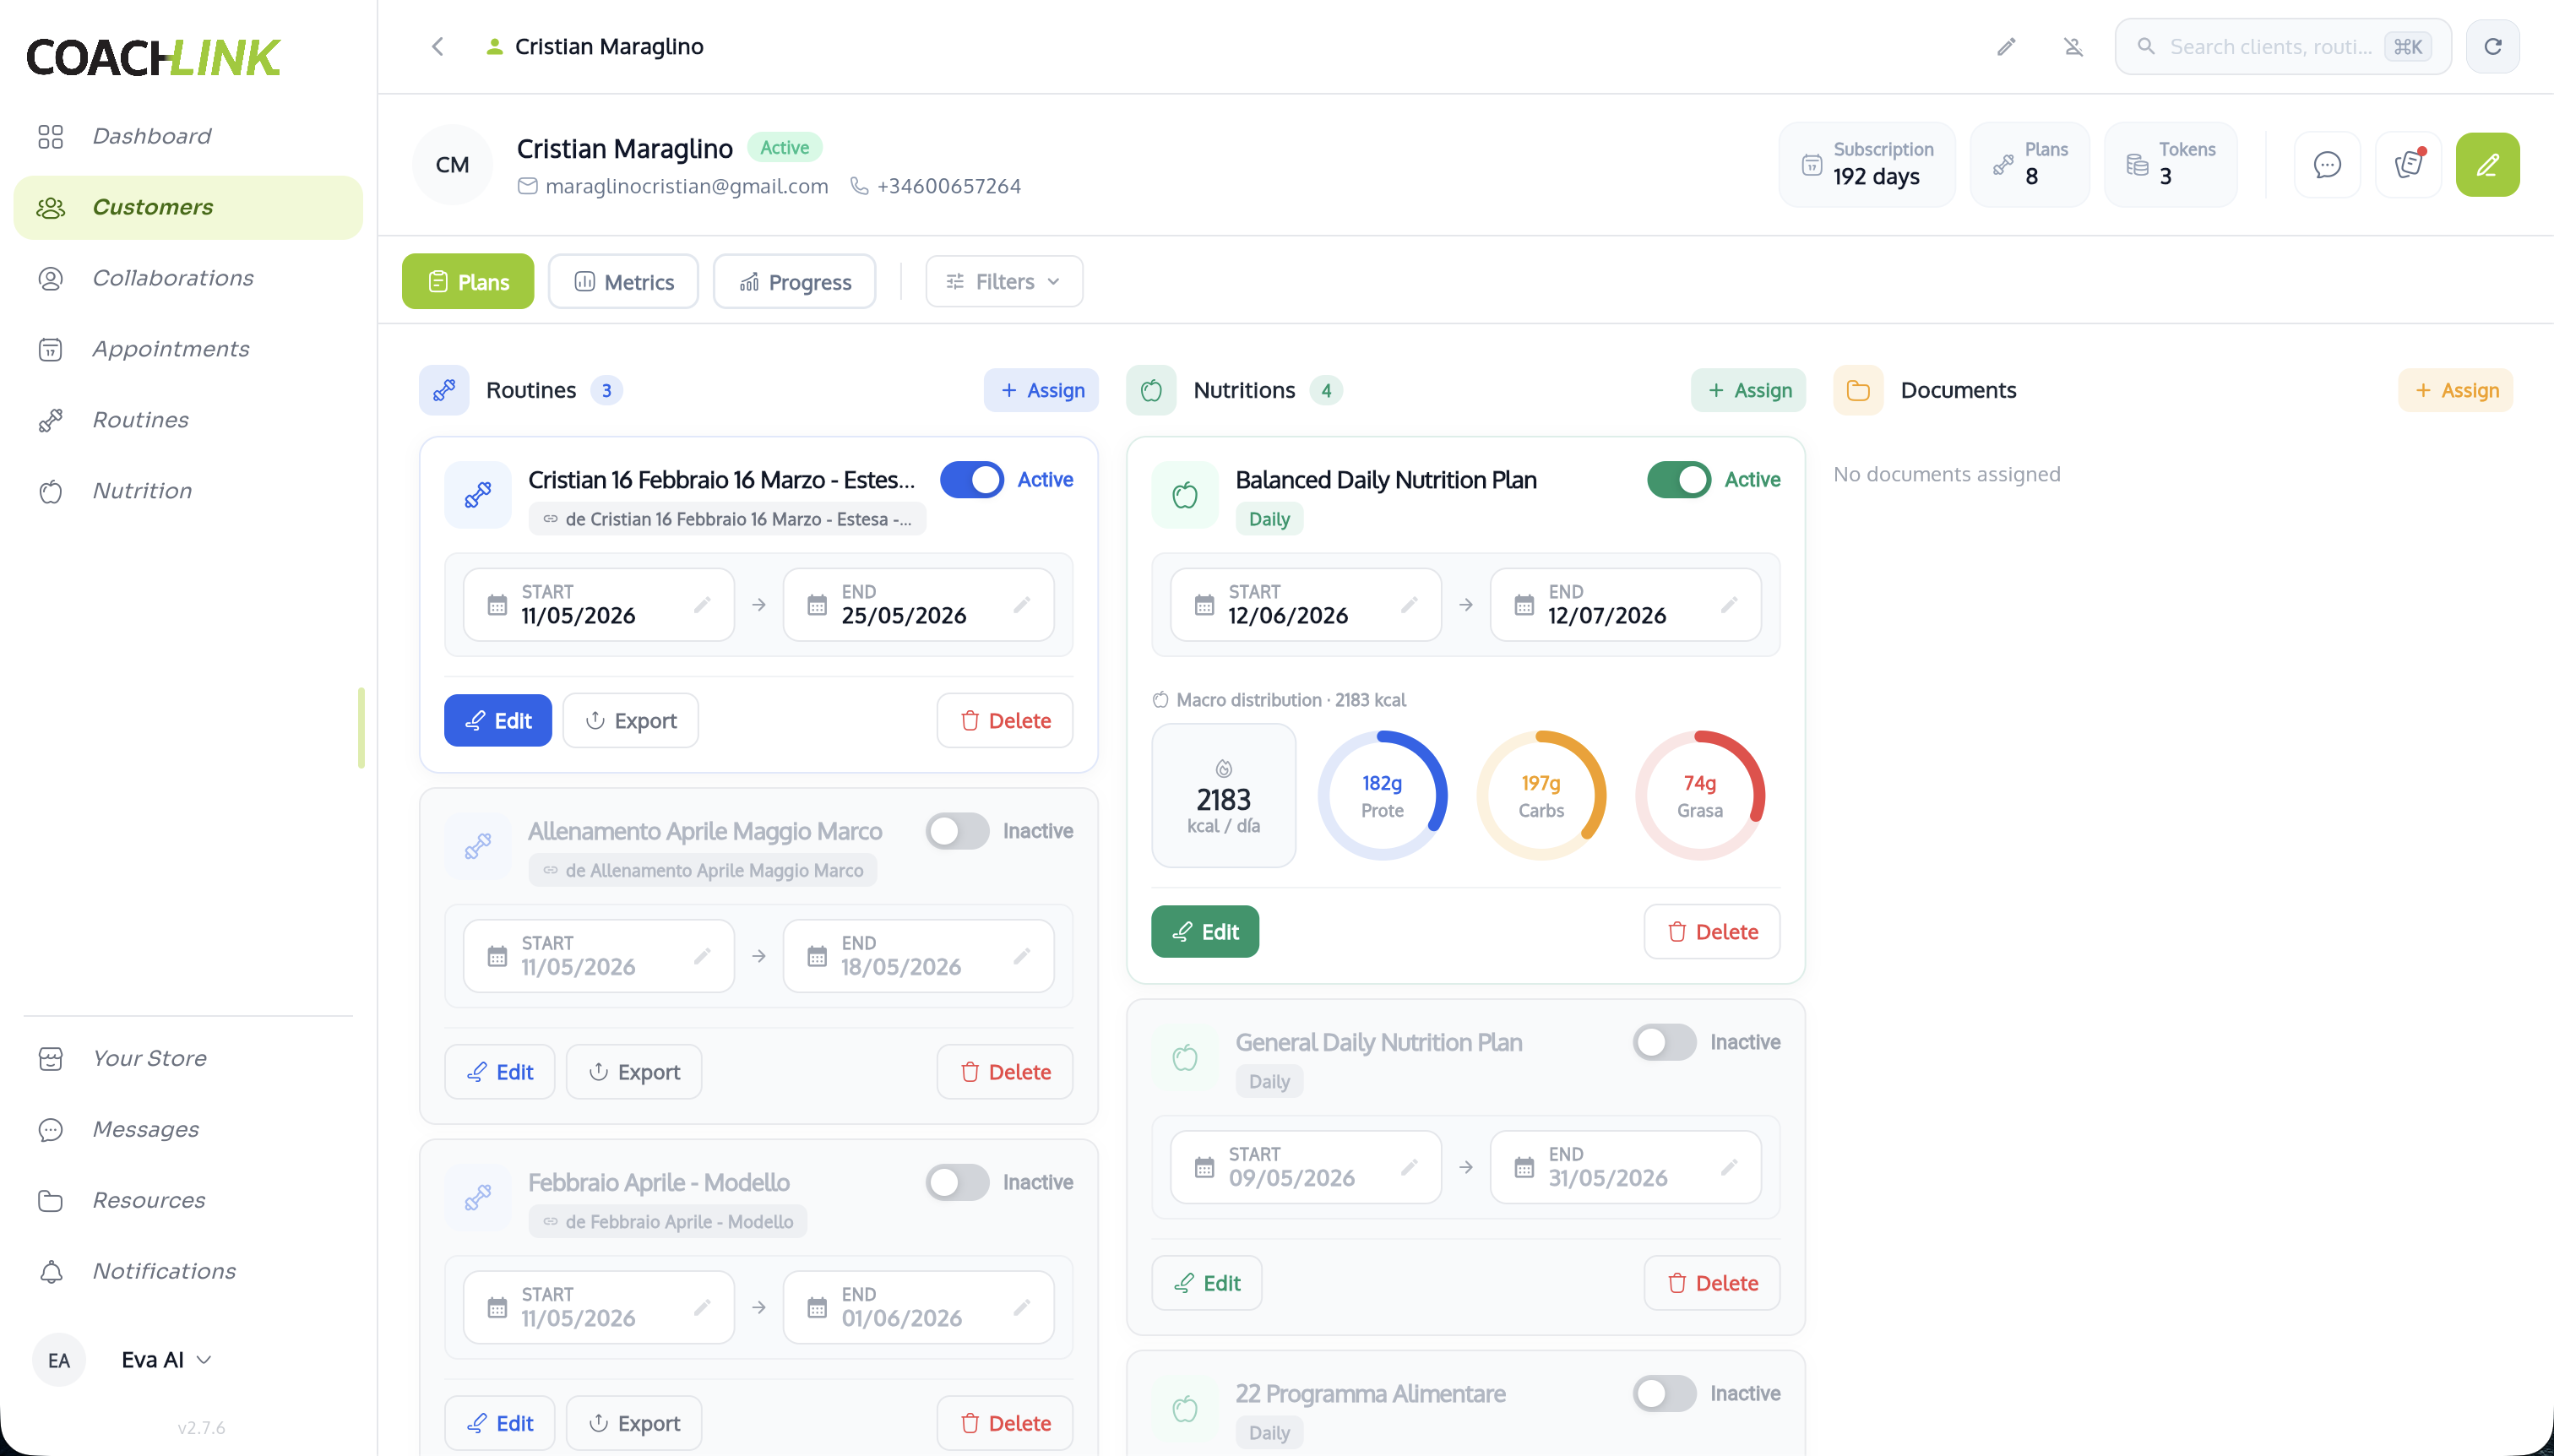Open Notifications in sidebar

click(188, 1271)
